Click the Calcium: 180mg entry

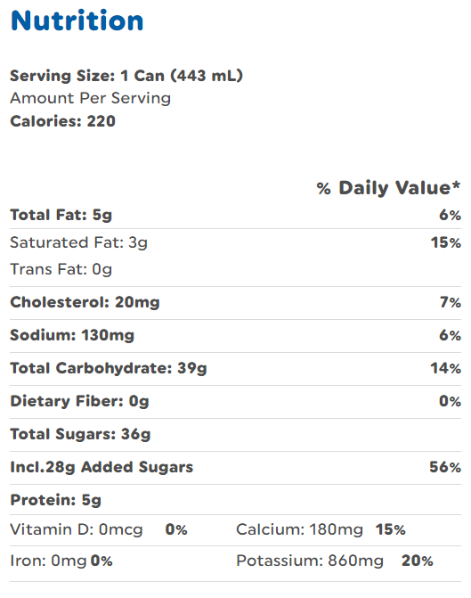321,529
